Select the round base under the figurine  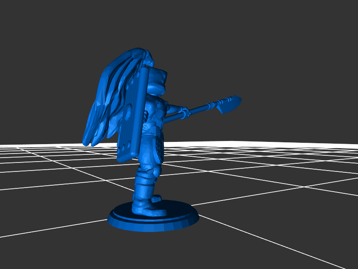coord(153,216)
